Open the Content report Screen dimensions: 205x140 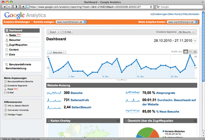point(14,50)
